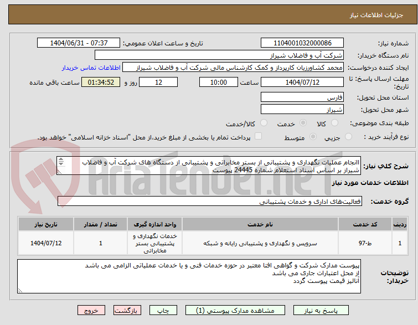Screen dimensions: 418x325
Task: Click unit cell خدمات نگهداری و پشتیبانی بستر مخابراتی
Action: [x=155, y=243]
